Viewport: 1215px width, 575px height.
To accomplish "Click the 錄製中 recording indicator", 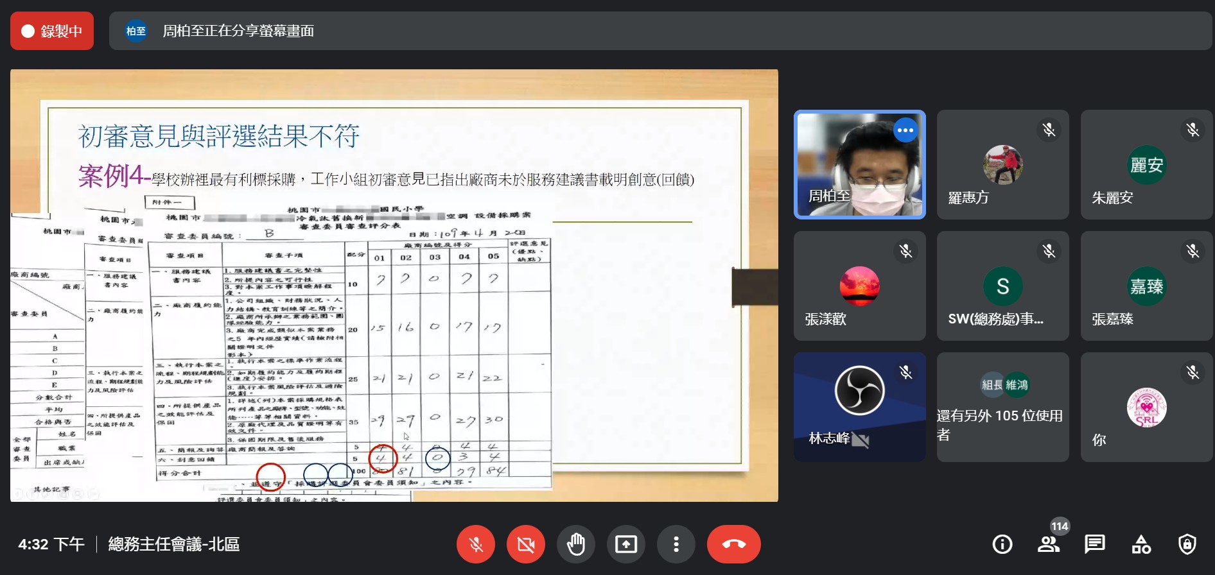I will [x=52, y=31].
